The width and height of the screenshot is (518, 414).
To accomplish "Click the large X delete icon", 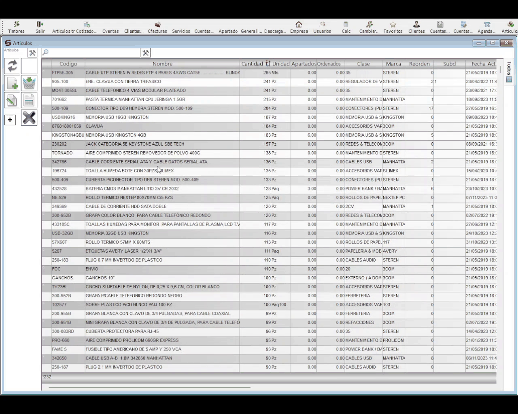I will pos(29,118).
